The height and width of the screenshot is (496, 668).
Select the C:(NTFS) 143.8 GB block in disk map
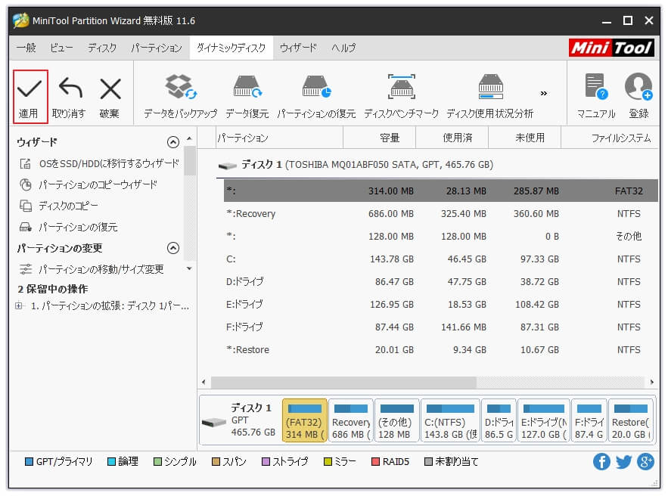[x=451, y=420]
